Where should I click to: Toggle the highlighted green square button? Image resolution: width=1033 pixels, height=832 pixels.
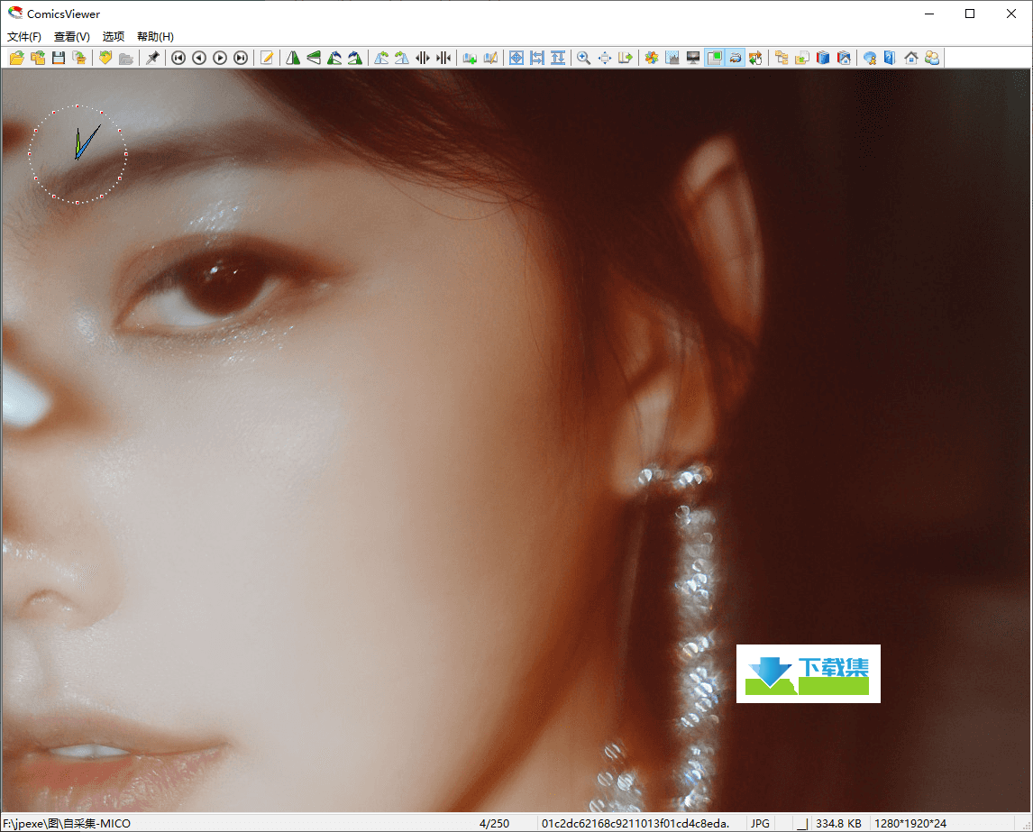[714, 58]
